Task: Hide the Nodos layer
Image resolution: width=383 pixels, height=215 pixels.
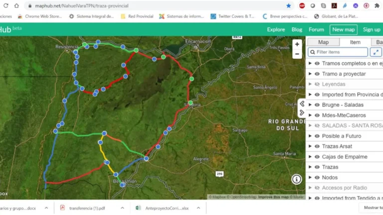Action: 317,178
